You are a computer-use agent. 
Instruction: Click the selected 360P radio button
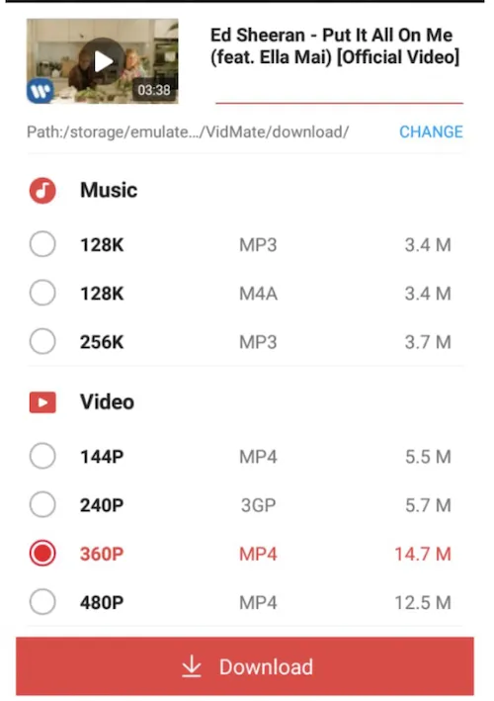coord(42,554)
